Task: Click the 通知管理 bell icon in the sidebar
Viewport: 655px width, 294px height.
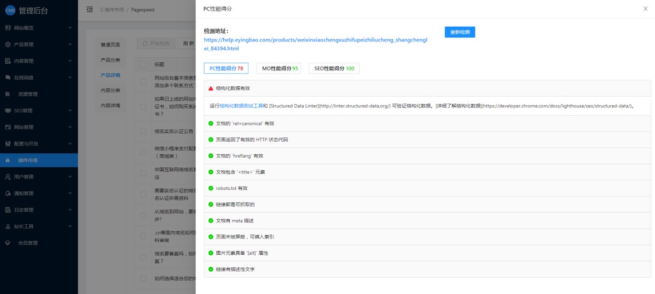Action: point(8,194)
